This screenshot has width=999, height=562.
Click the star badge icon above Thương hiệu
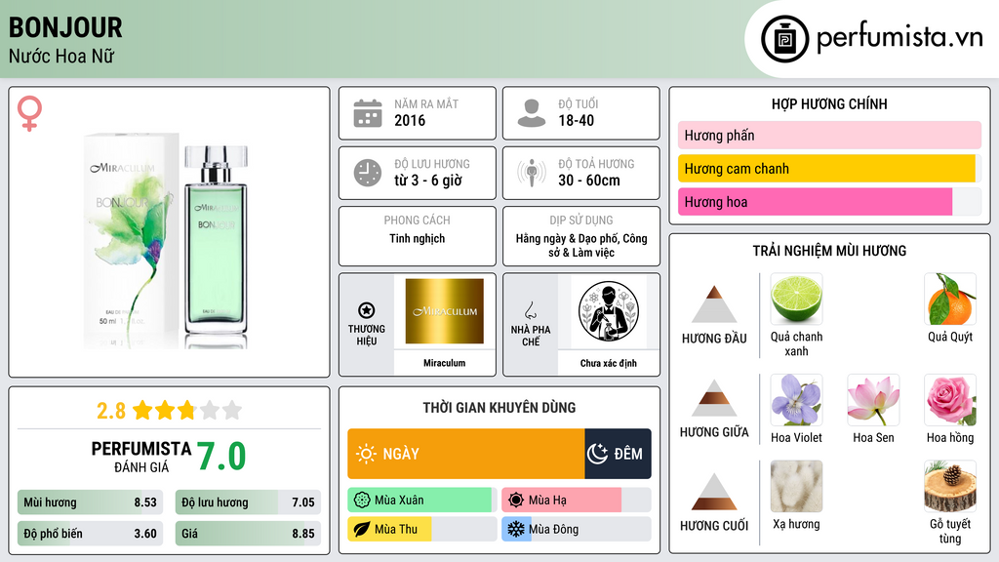point(367,310)
